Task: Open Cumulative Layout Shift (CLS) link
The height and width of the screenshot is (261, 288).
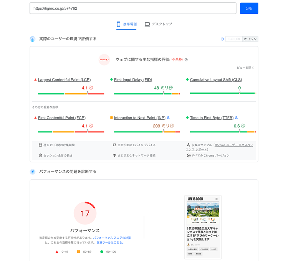Action: (x=216, y=80)
